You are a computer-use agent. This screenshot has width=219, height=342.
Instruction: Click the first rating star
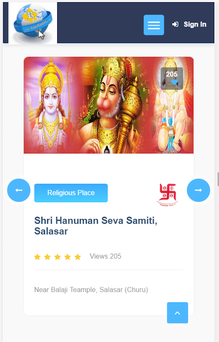point(38,257)
